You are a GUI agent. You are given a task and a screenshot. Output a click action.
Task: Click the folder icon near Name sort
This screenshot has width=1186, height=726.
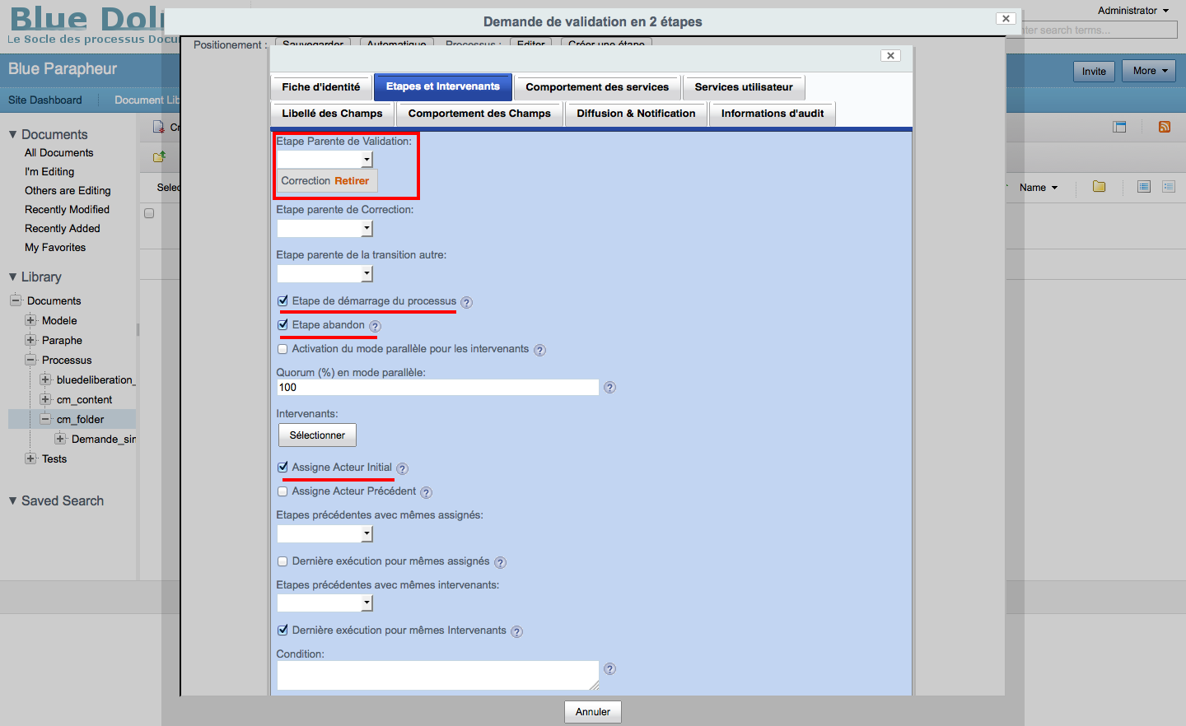coord(1099,187)
